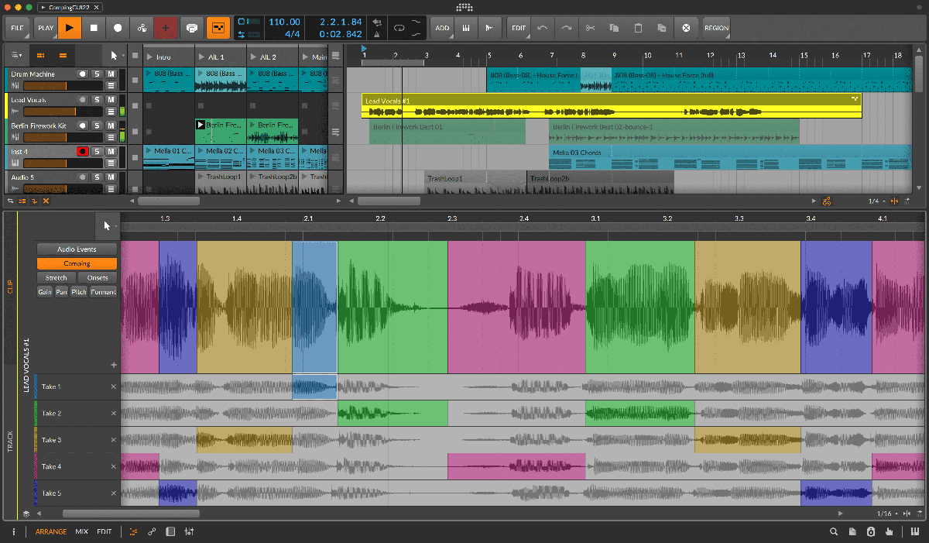Click the Stretch button in clip panel
The image size is (929, 543).
56,277
